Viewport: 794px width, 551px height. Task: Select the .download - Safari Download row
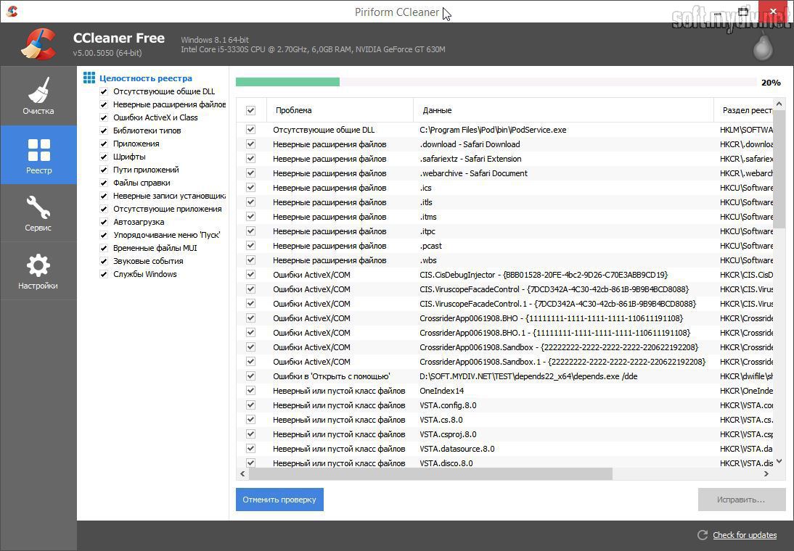(504, 144)
